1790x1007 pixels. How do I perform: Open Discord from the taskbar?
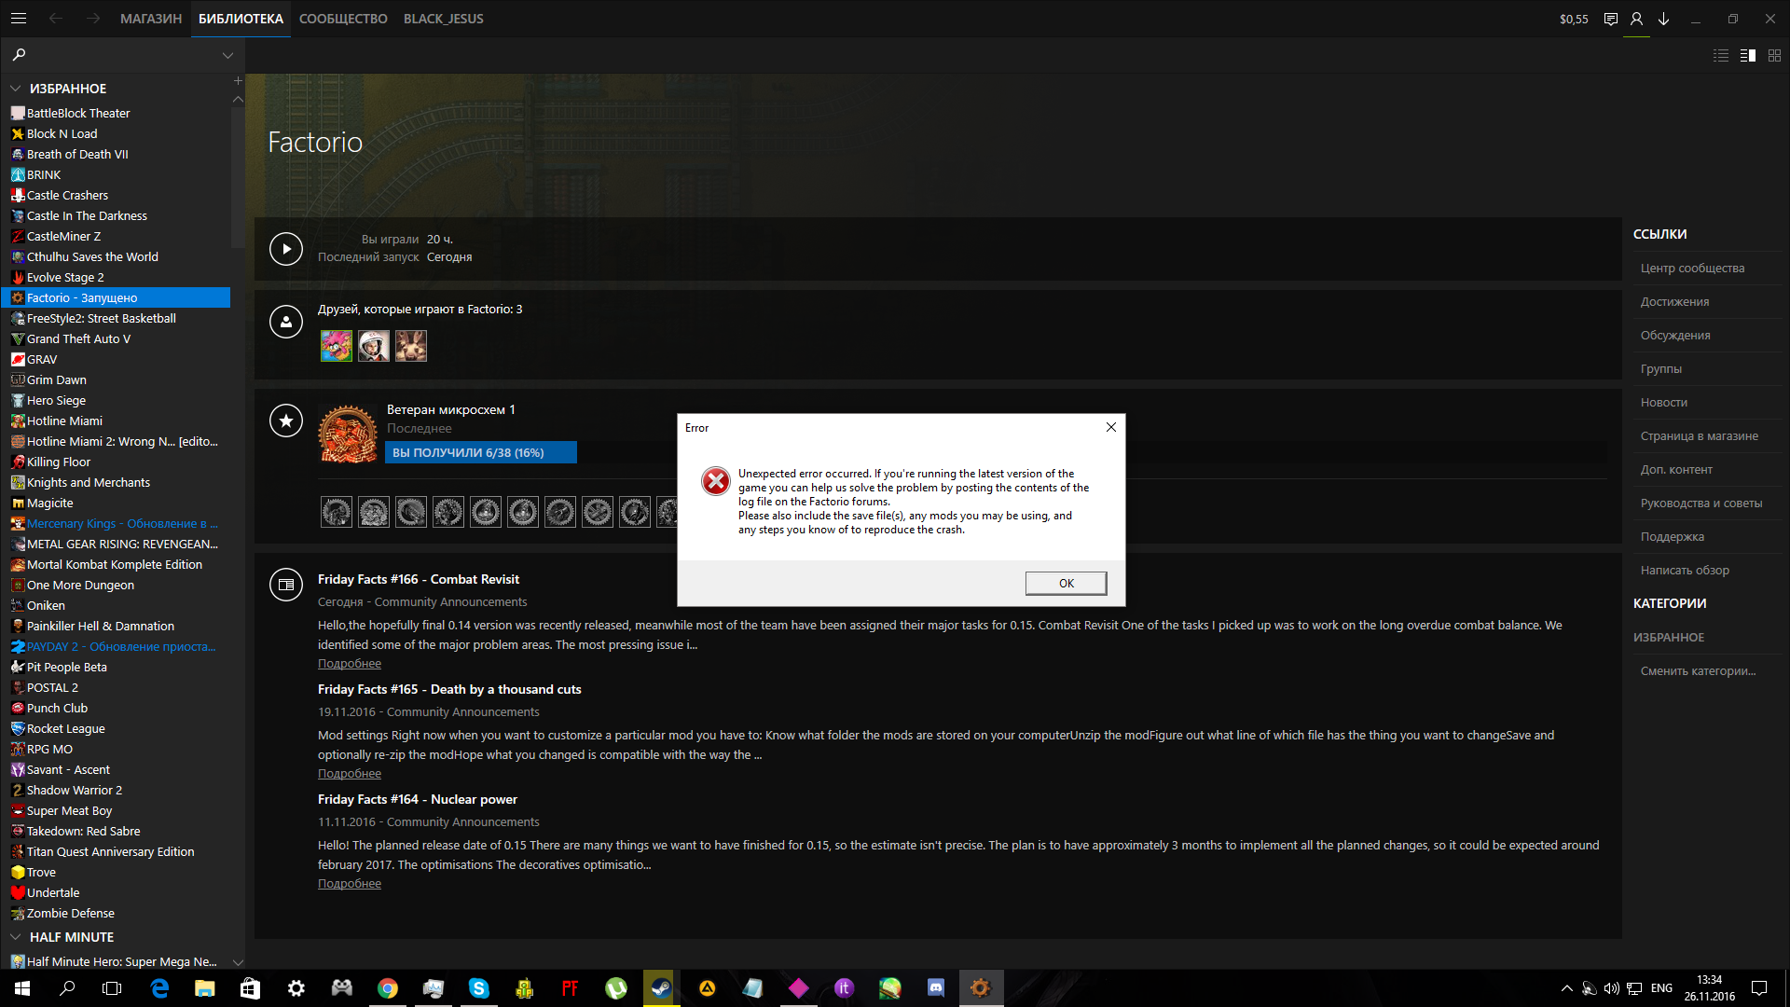tap(936, 988)
